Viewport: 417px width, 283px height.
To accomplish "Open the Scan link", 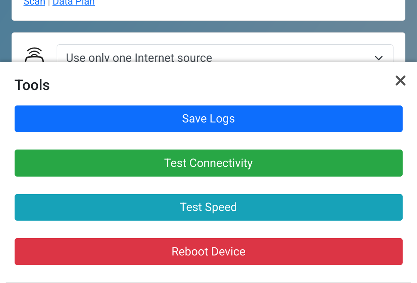I will pyautogui.click(x=34, y=3).
